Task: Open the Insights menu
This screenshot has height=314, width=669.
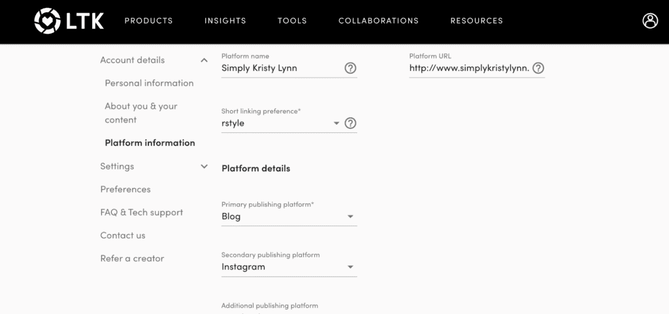Action: click(x=225, y=21)
